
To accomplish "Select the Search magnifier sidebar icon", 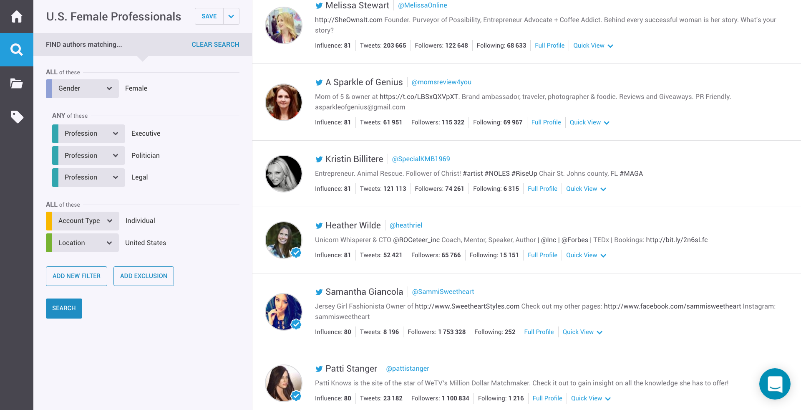I will click(17, 50).
